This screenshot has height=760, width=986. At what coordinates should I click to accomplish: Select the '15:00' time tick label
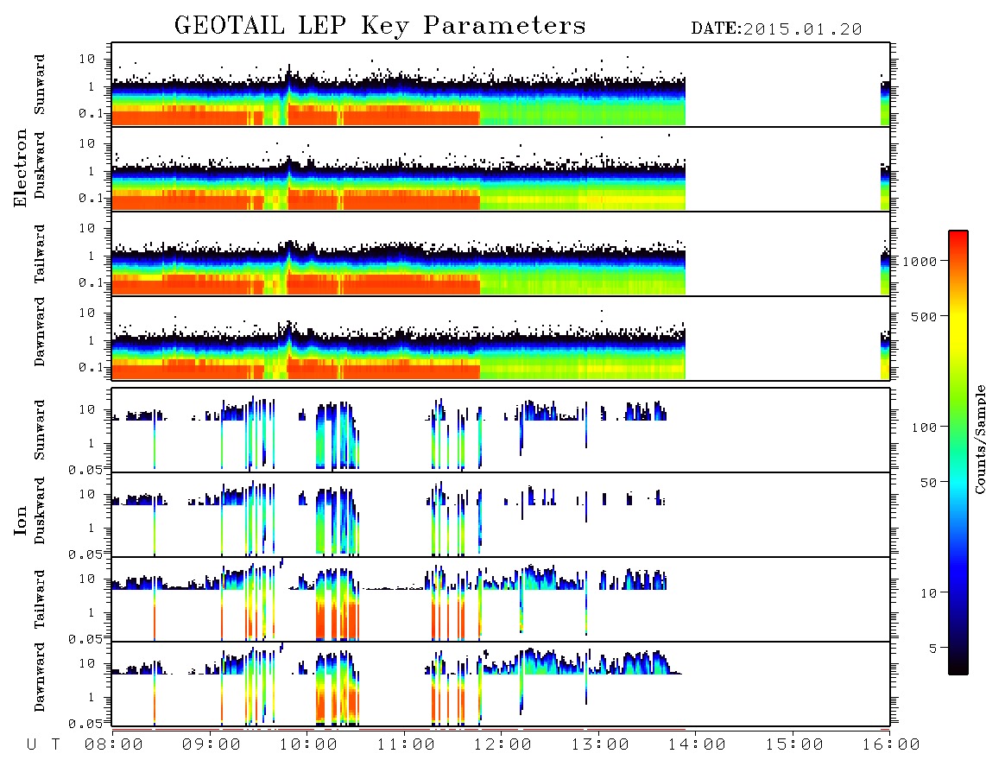point(794,744)
